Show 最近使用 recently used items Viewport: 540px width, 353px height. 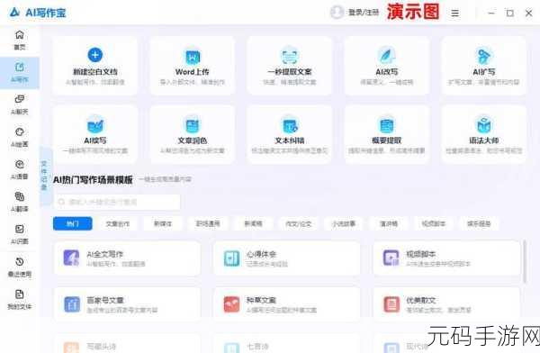[x=20, y=267]
